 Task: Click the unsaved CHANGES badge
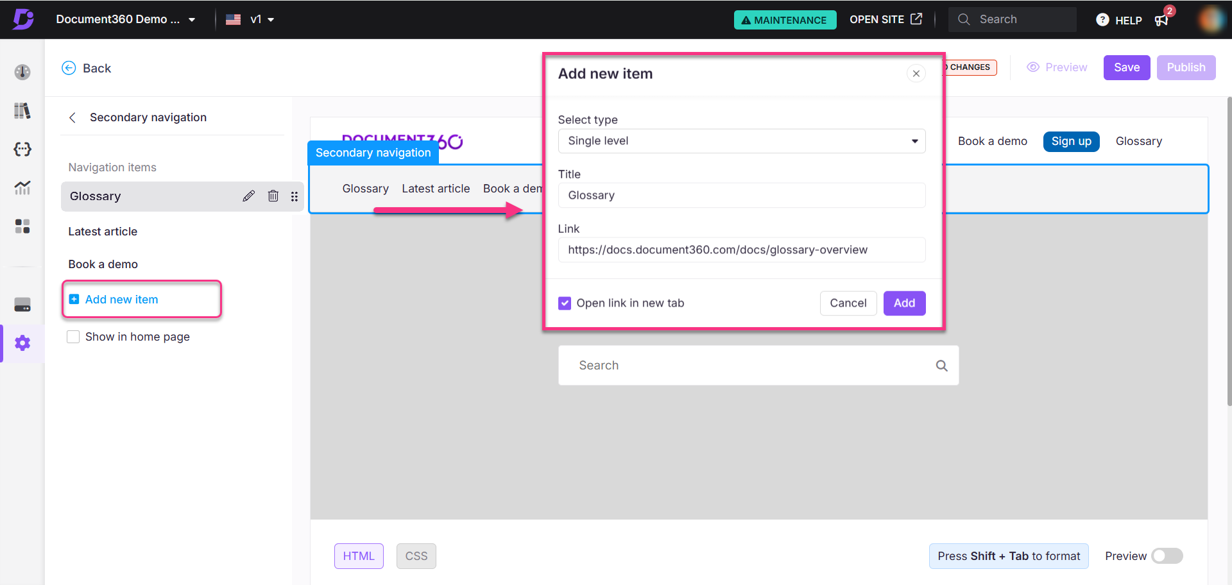pos(970,67)
